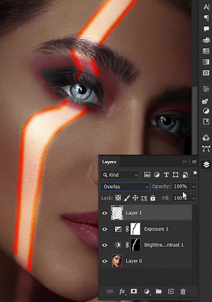Click the Fill value field
The height and width of the screenshot is (302, 212).
pos(181,198)
